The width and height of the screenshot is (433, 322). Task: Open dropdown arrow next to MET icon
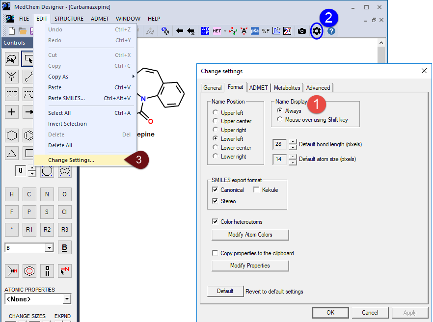[x=225, y=31]
